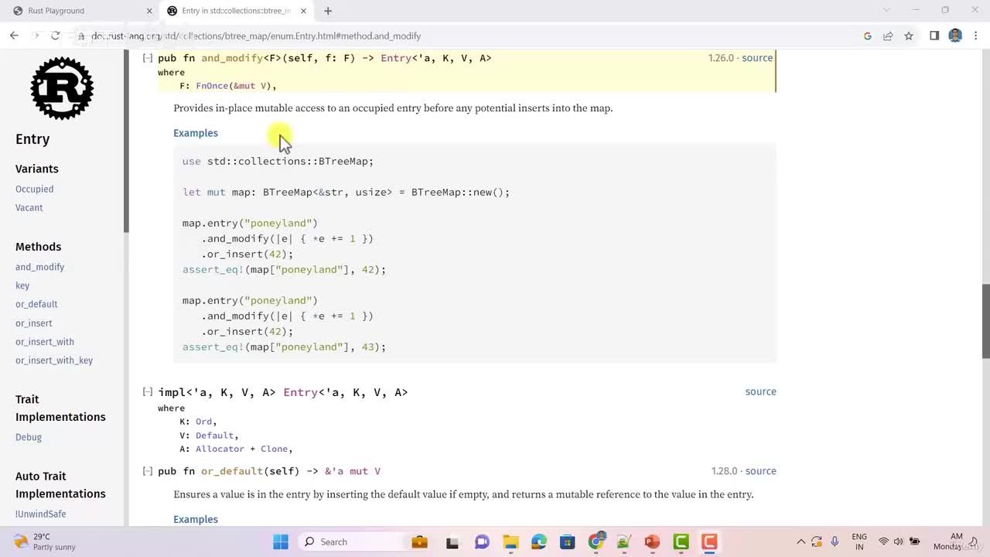
Task: Open the microphone tray icon
Action: coord(835,542)
